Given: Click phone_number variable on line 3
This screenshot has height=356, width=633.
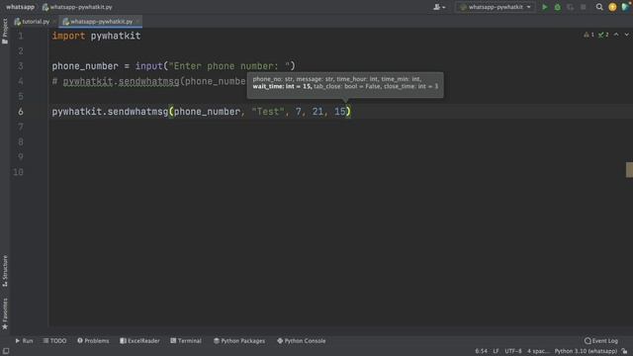Looking at the screenshot, I should click(x=85, y=66).
